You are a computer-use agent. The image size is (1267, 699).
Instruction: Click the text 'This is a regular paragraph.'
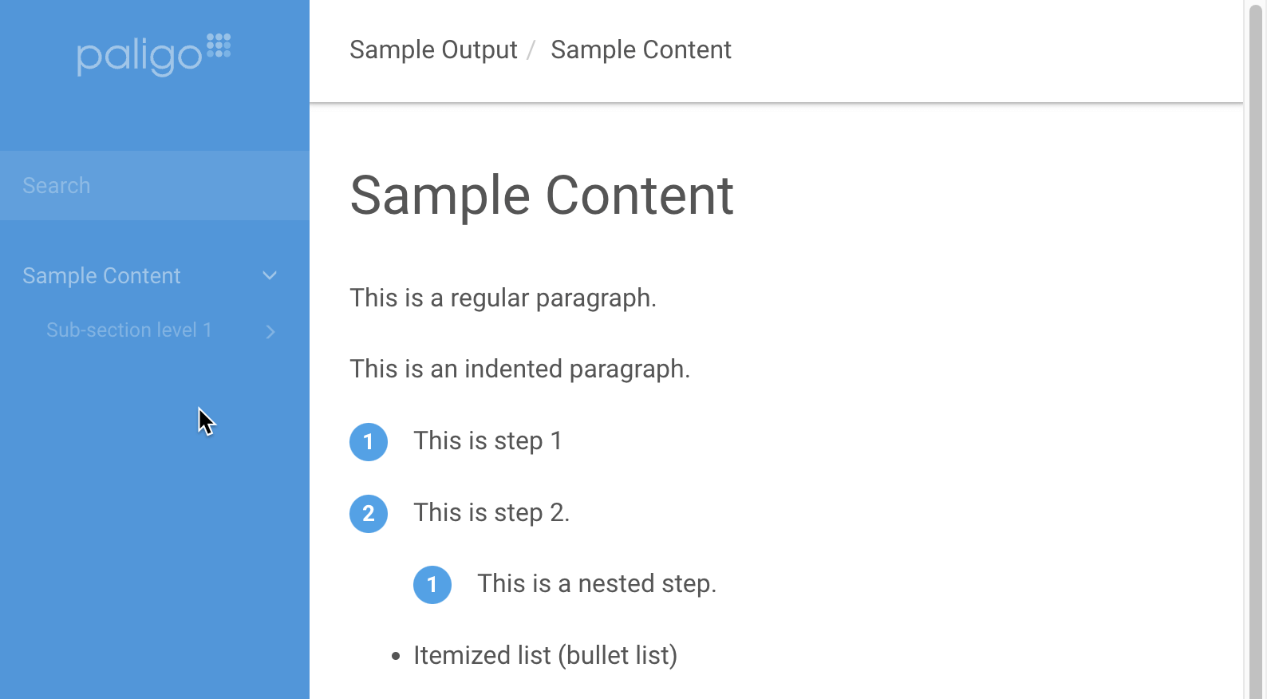(x=503, y=298)
